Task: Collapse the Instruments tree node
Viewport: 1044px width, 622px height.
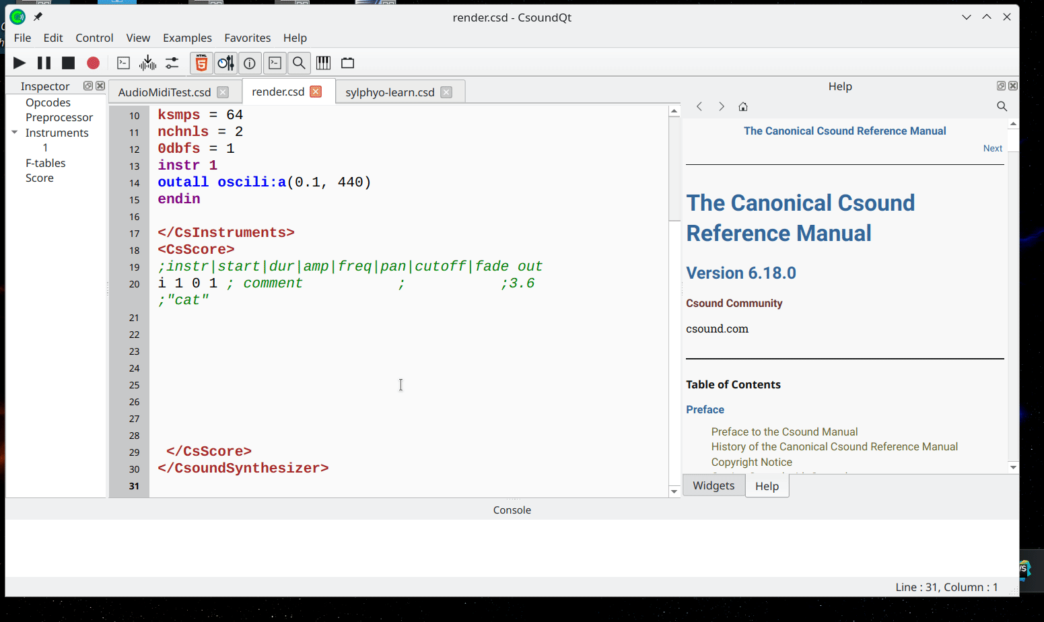Action: point(15,133)
